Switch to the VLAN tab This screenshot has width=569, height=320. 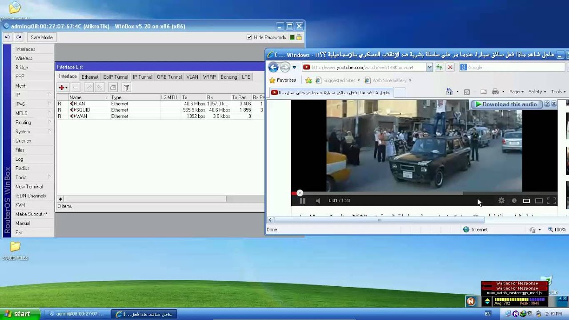(x=192, y=77)
